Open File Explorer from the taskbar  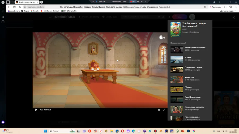pos(112,131)
